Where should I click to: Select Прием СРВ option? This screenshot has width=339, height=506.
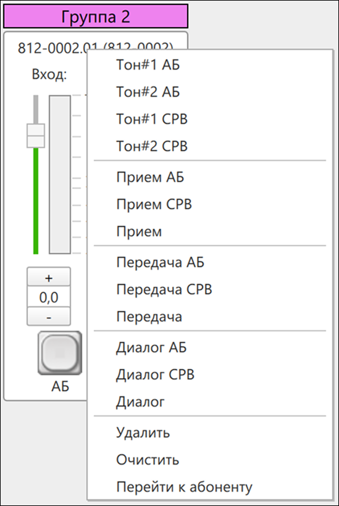click(x=210, y=204)
